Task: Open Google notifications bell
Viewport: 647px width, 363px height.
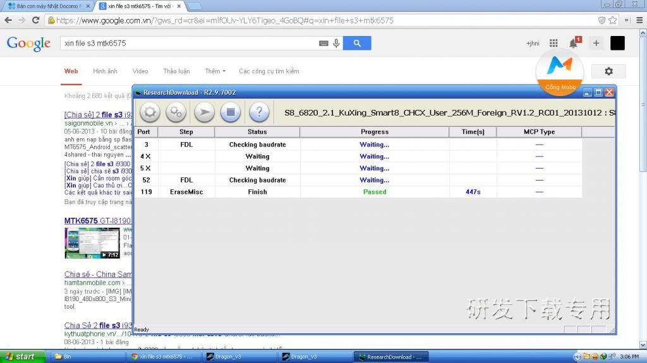Action: click(574, 42)
